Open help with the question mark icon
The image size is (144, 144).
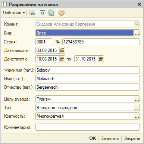tap(62, 13)
